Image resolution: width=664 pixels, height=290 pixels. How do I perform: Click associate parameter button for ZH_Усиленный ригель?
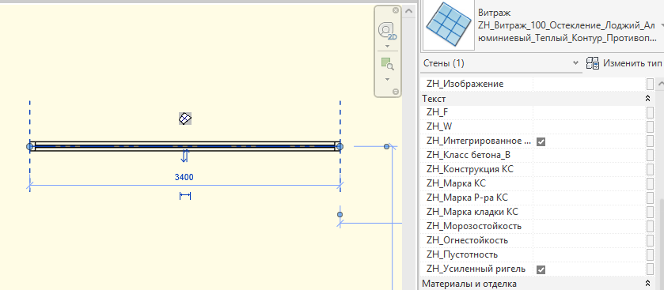[650, 269]
